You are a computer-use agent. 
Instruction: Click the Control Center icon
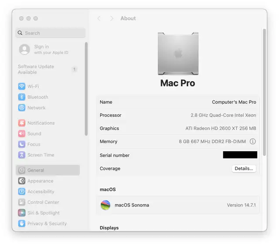22,202
